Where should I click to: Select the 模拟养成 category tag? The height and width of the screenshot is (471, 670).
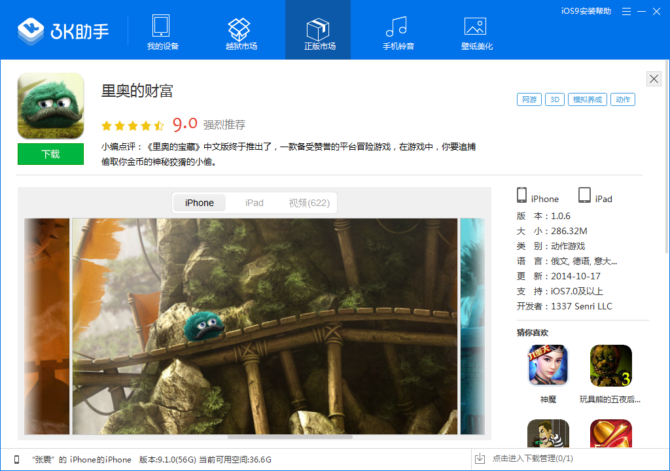[x=587, y=99]
